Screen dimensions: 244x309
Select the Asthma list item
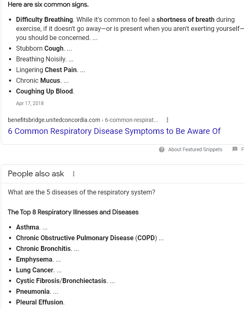(32, 227)
